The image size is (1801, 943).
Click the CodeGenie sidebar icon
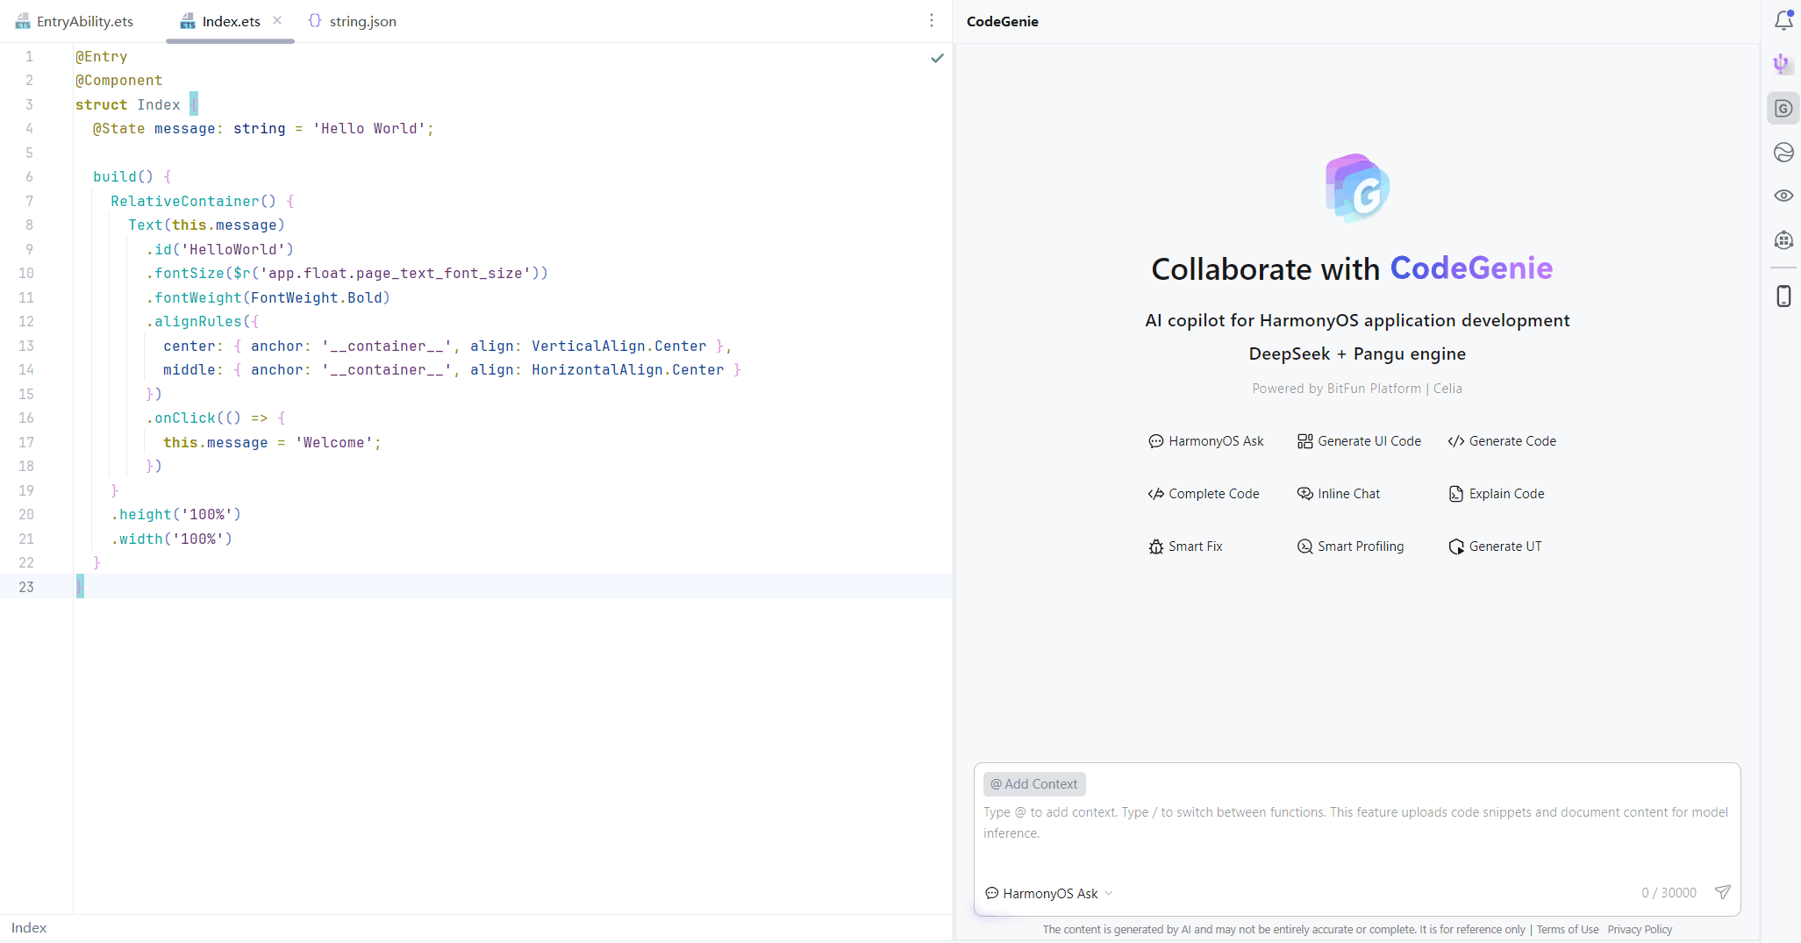pos(1783,109)
